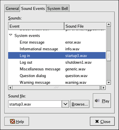
Task: Play the selected sound with the speaker button
Action: click(x=102, y=101)
